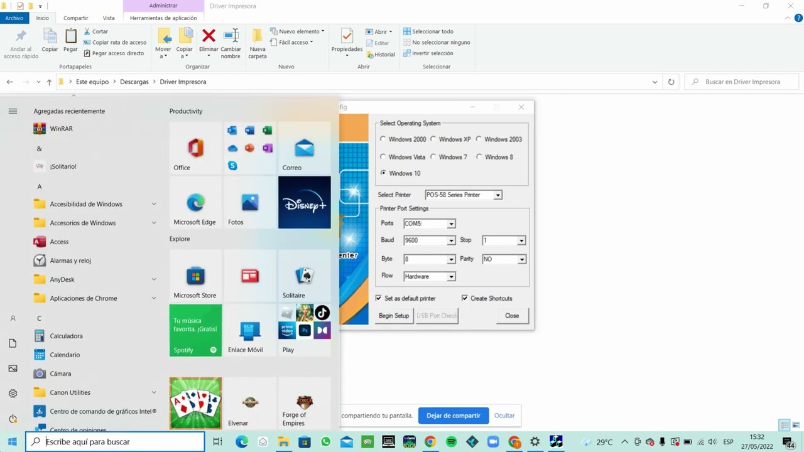This screenshot has height=452, width=804.
Task: Open the Nuevo elemento menu
Action: pyautogui.click(x=297, y=31)
